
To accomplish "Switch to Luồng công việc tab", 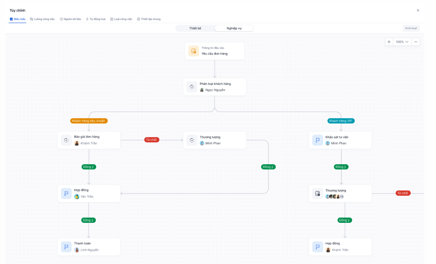I will [x=43, y=19].
